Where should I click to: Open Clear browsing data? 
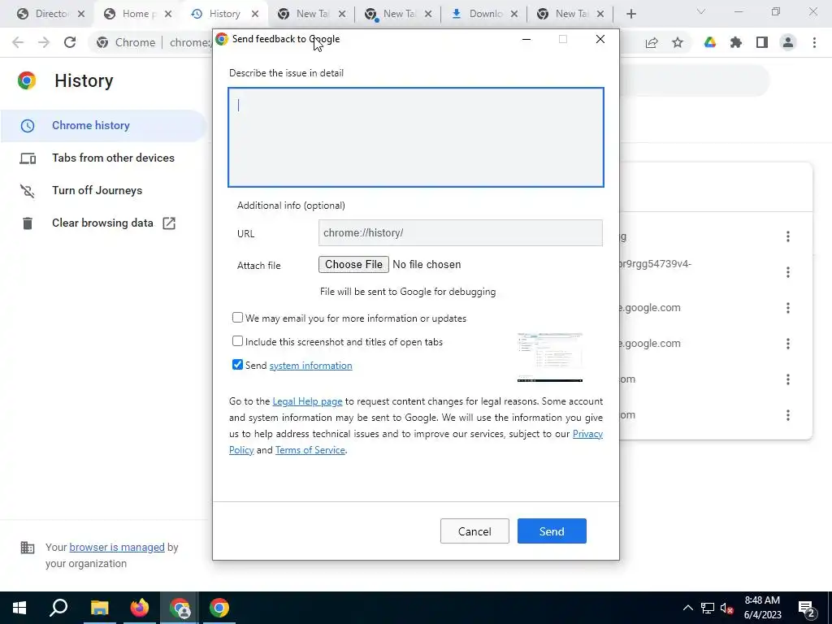[x=103, y=223]
